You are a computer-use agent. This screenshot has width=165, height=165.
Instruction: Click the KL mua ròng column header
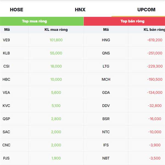coord(56,30)
